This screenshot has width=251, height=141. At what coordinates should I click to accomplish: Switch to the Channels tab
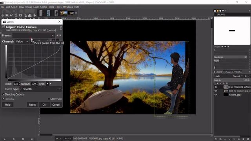[x=228, y=72]
